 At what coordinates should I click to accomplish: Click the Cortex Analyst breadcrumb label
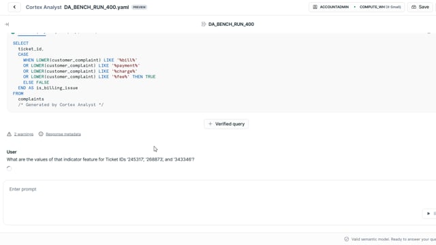coord(44,7)
